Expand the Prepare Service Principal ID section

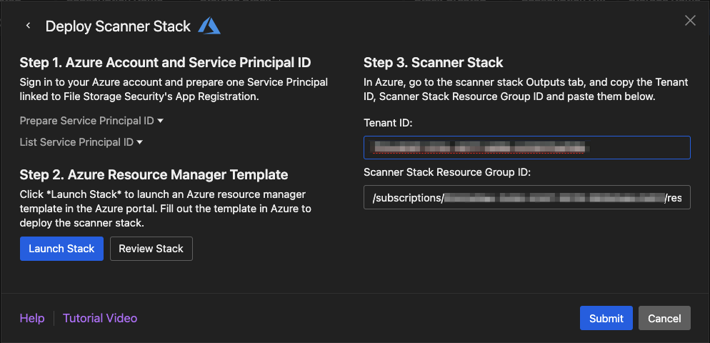[91, 121]
